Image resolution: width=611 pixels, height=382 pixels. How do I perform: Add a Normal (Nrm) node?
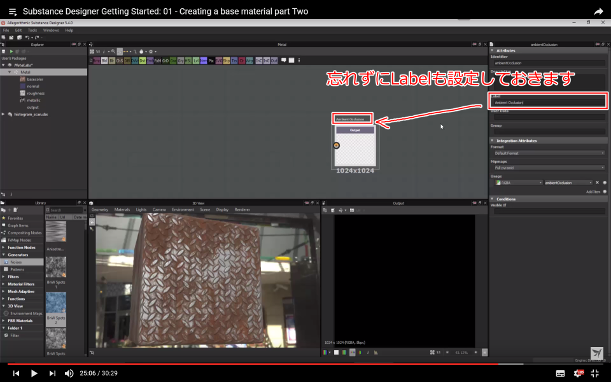tap(204, 60)
